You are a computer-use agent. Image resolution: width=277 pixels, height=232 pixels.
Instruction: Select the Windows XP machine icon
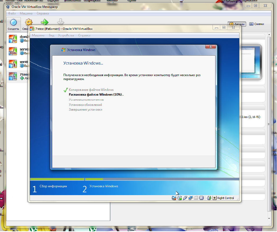[x=13, y=39]
